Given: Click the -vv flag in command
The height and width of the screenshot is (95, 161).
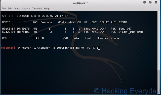Looking at the screenshot, I should click(x=88, y=48).
